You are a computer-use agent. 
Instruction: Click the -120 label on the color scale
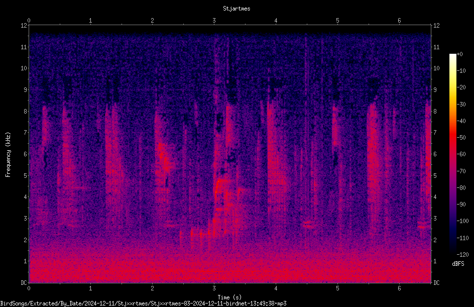[x=462, y=254]
